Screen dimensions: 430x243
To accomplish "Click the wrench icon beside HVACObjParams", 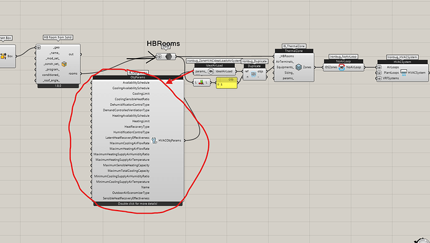I will pos(154,140).
